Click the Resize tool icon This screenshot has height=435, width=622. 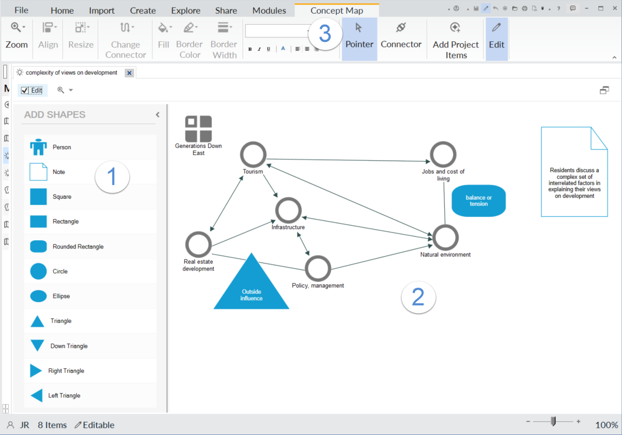(80, 28)
